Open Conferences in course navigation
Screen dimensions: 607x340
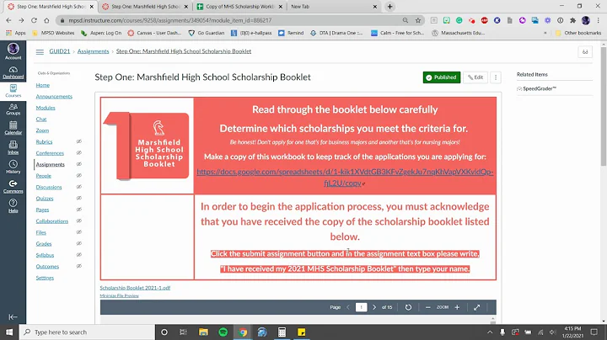pyautogui.click(x=50, y=153)
